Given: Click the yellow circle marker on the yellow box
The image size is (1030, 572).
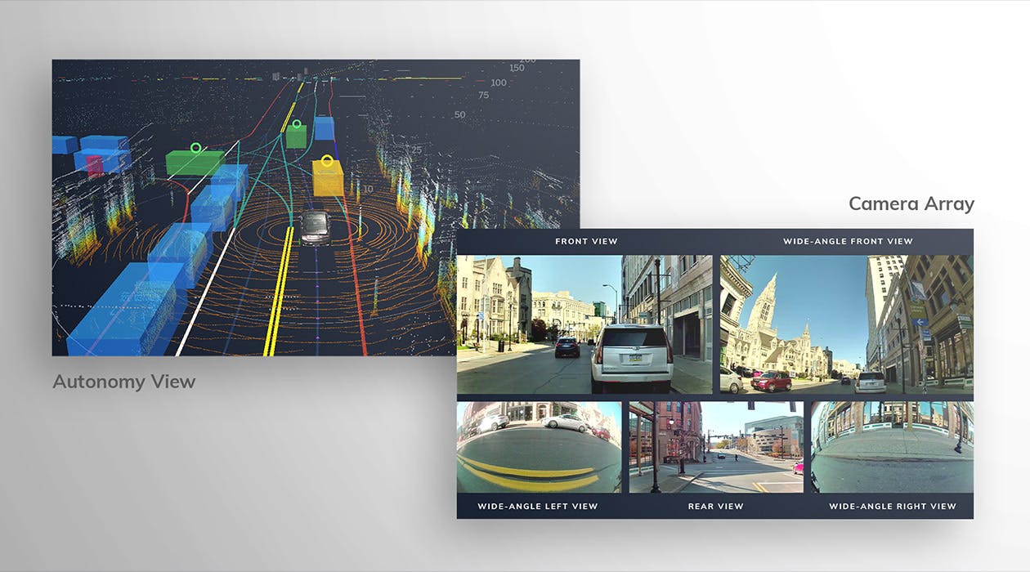Looking at the screenshot, I should 327,159.
